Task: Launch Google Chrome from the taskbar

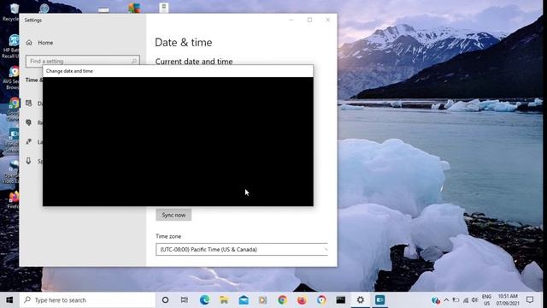Action: coord(282,300)
